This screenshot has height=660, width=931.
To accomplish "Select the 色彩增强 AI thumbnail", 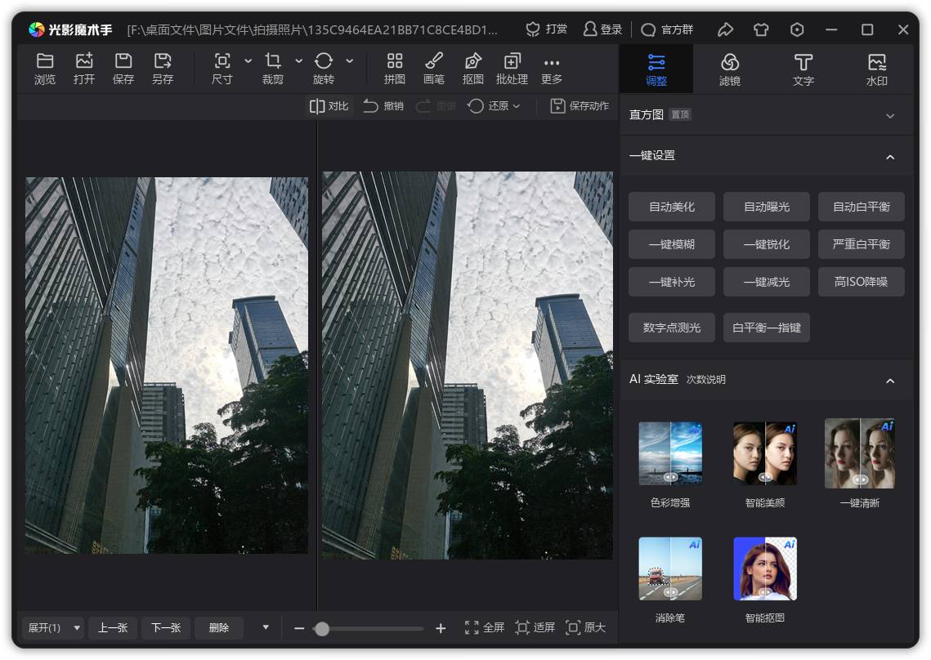I will (x=670, y=454).
